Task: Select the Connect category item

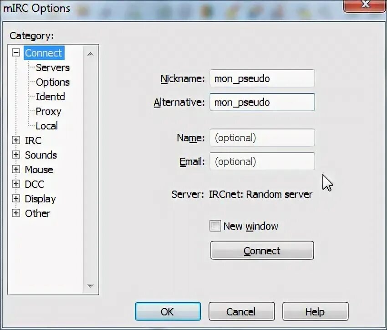Action: pyautogui.click(x=44, y=53)
